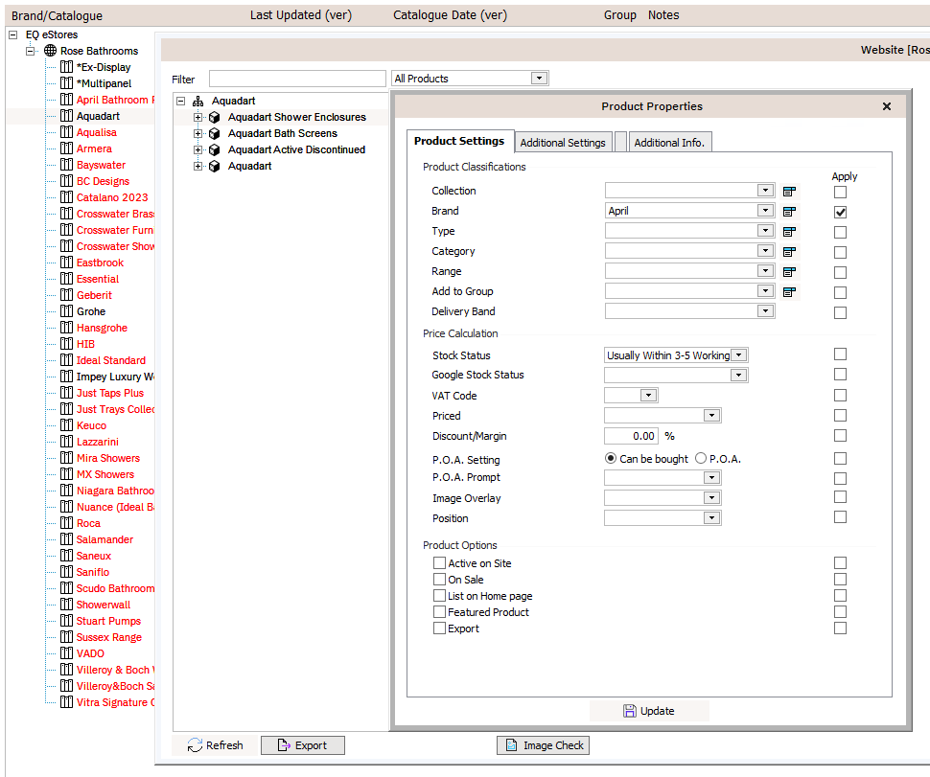Viewport: 930px width, 777px height.
Task: Click the edit icon beside Collection dropdown
Action: tap(789, 191)
